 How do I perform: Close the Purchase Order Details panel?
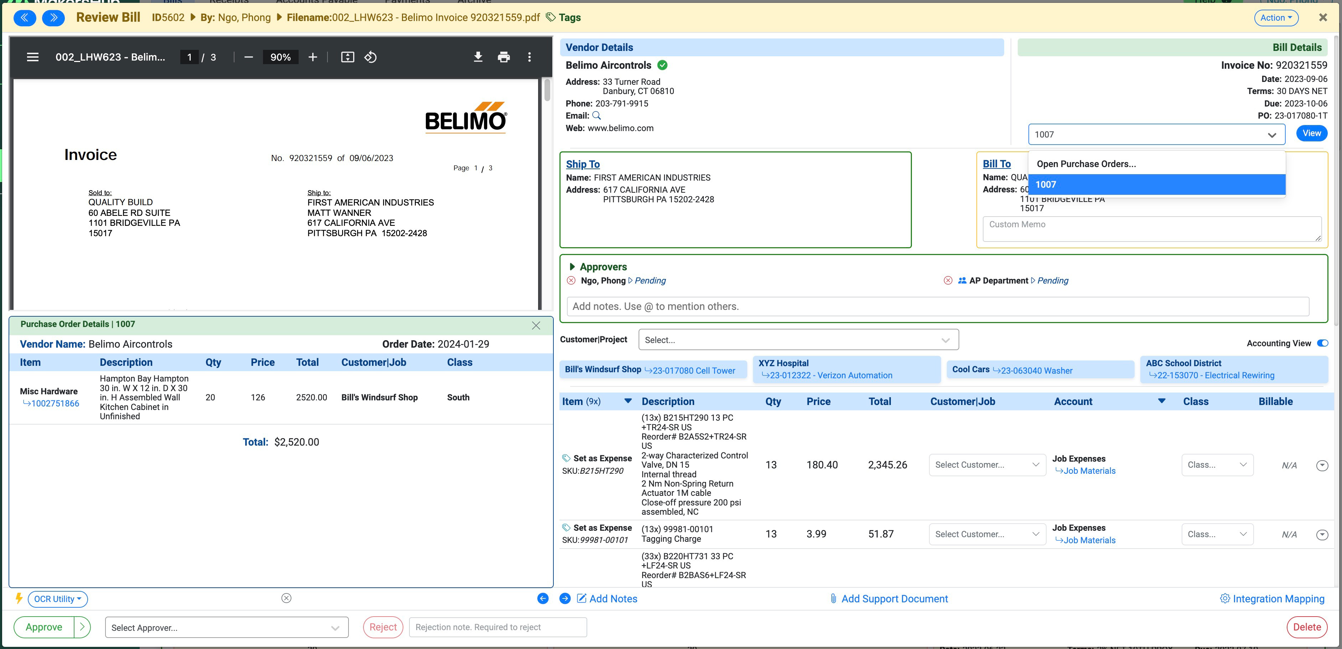536,325
